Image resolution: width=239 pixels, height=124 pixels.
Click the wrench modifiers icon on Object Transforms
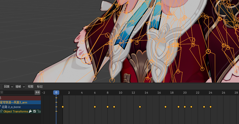30,111
